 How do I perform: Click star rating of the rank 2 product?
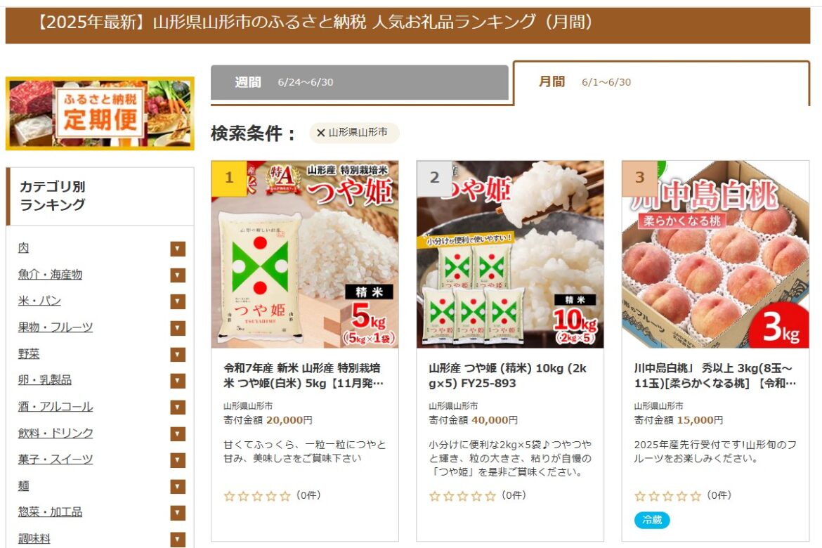point(462,496)
